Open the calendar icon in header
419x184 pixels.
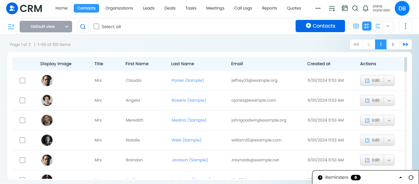345,8
